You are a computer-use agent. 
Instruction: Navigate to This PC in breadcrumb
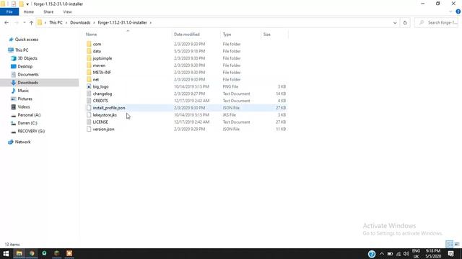click(56, 22)
